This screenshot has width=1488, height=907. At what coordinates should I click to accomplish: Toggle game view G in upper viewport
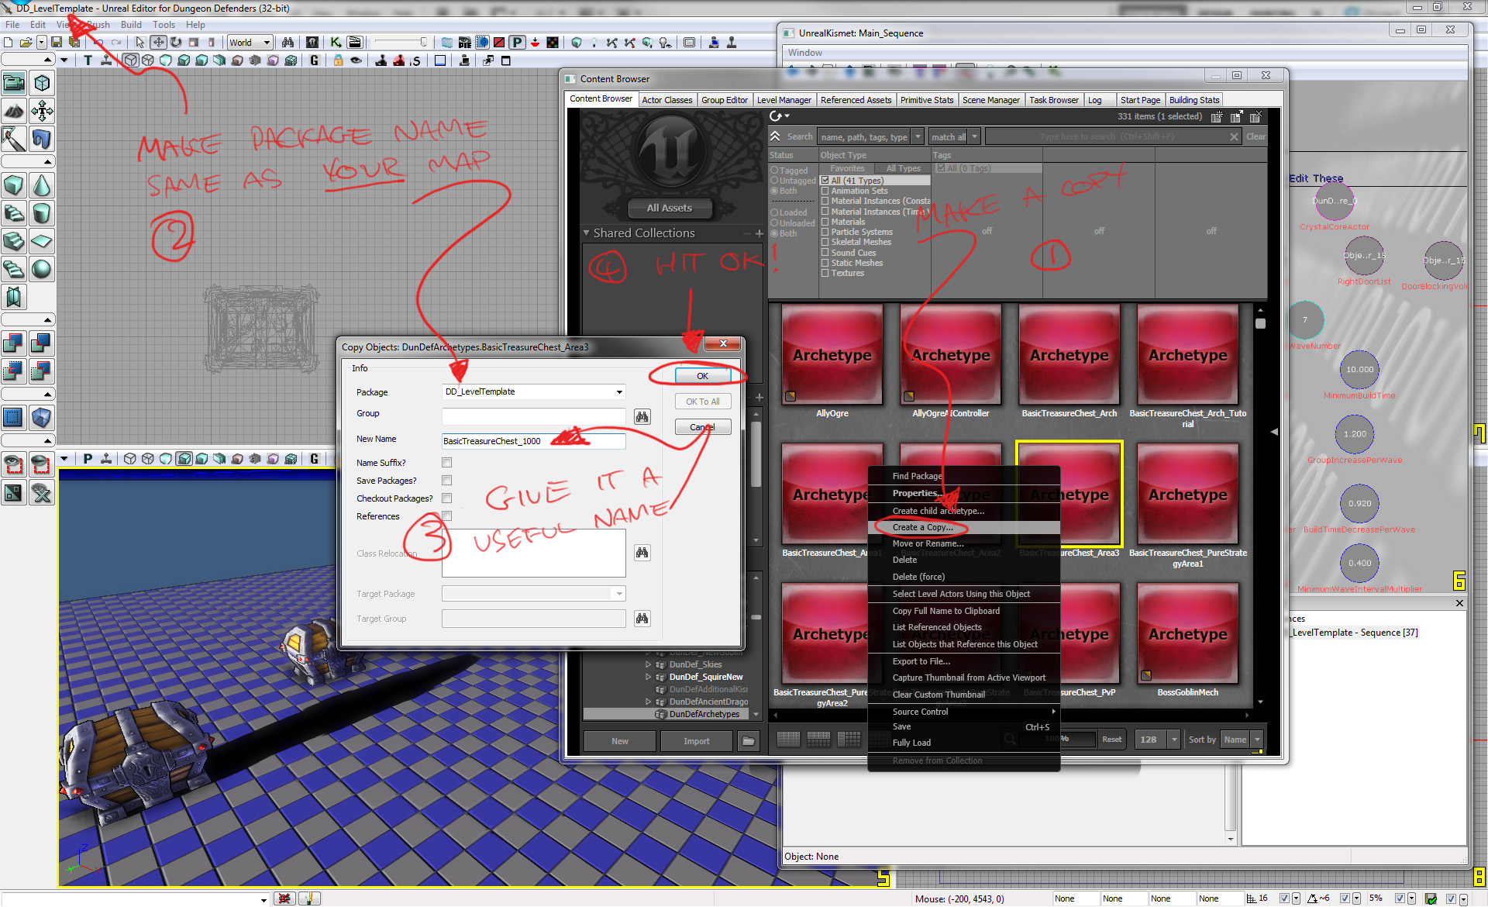pos(314,60)
